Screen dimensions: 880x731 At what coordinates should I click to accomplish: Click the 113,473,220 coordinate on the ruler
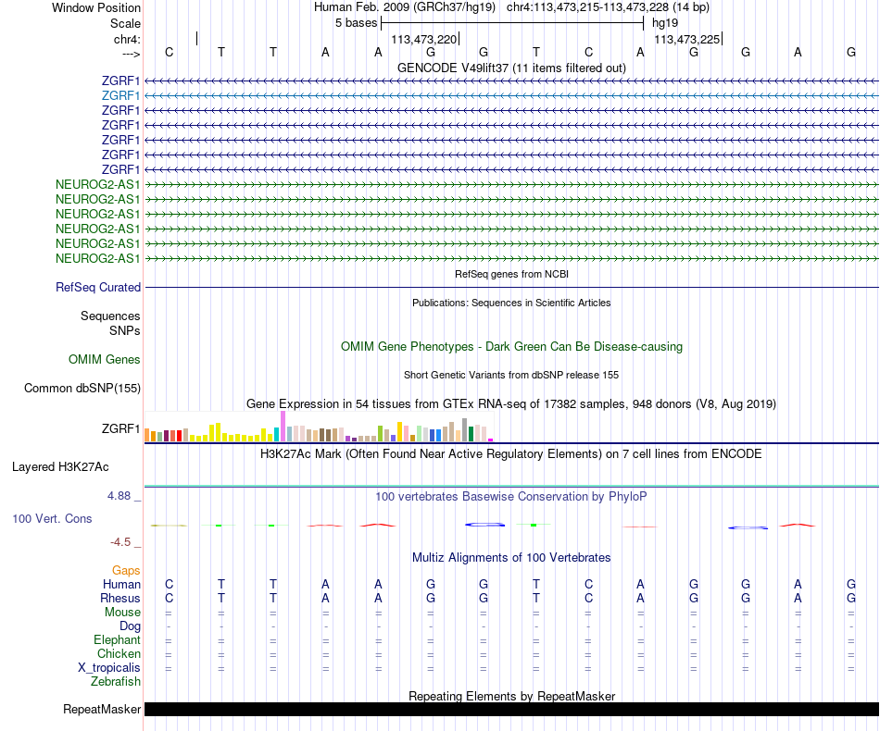pyautogui.click(x=423, y=39)
